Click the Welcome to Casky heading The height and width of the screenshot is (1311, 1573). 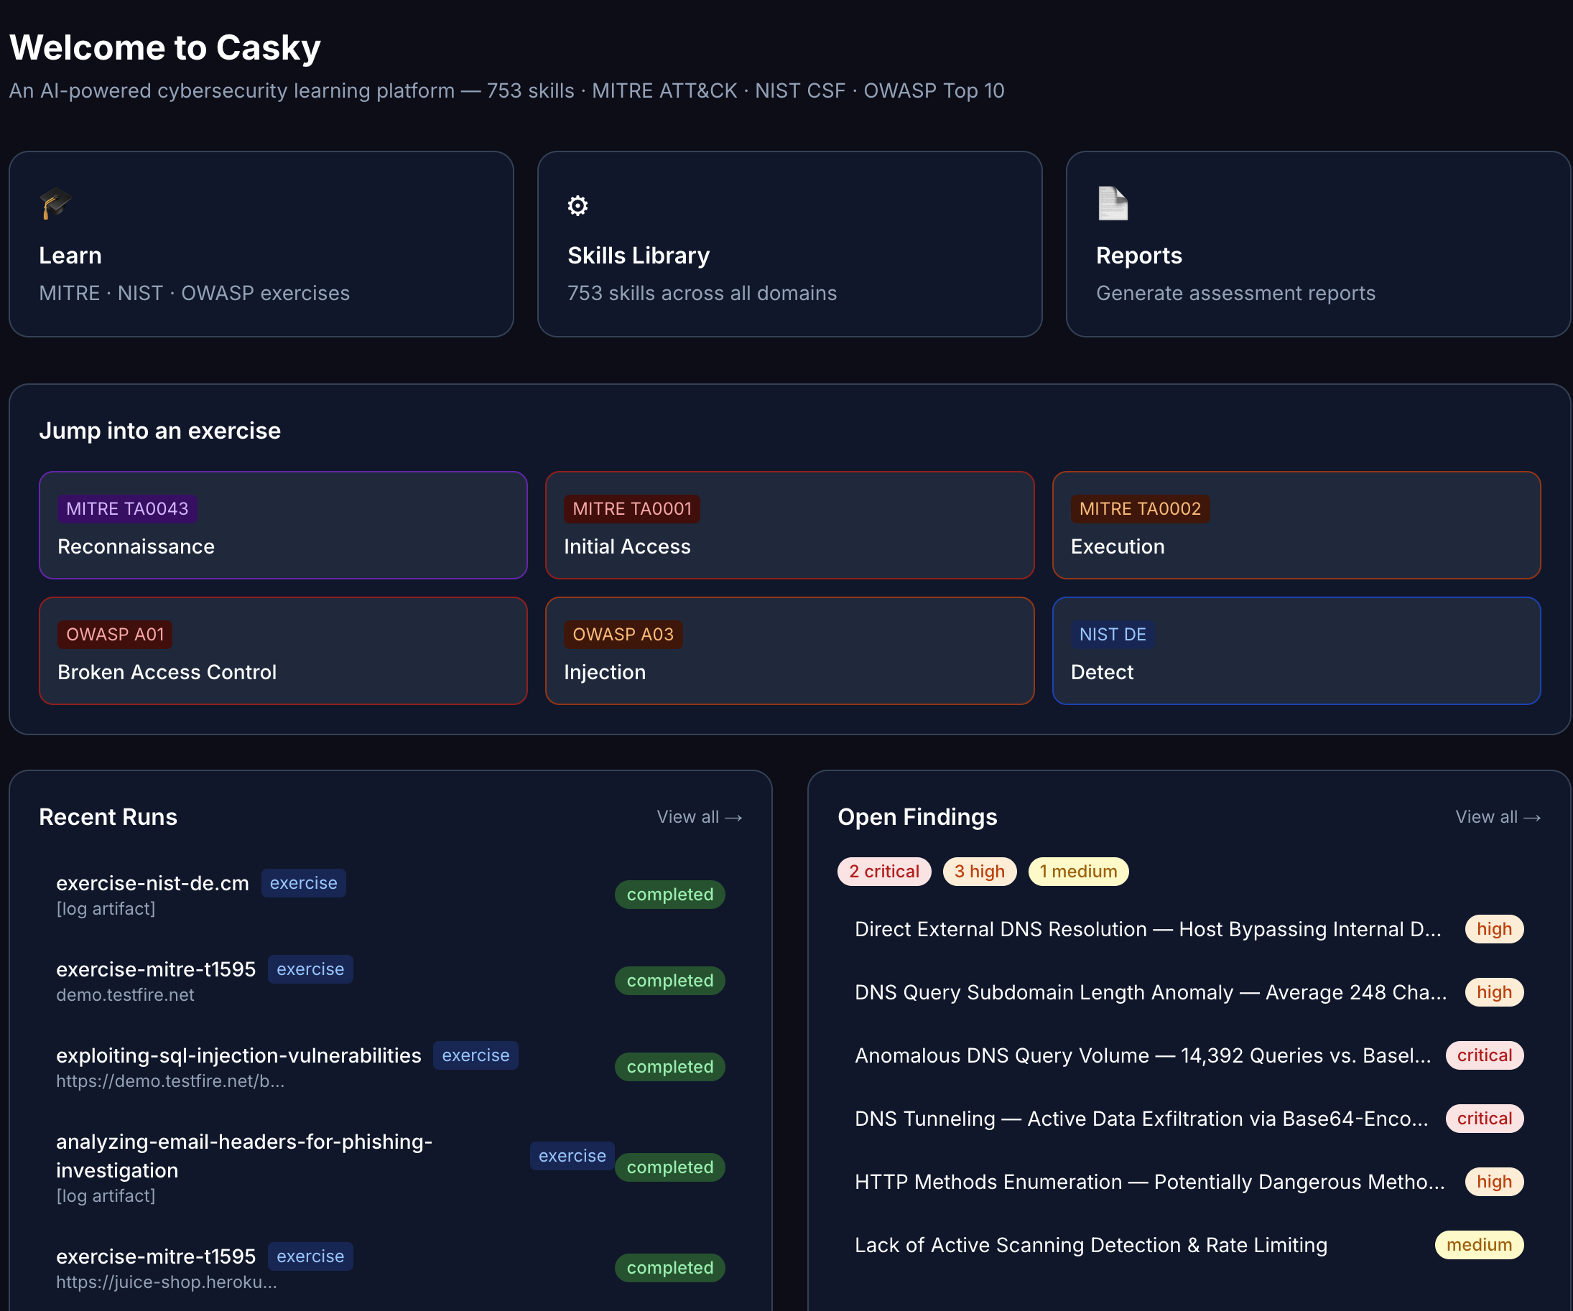pos(164,48)
